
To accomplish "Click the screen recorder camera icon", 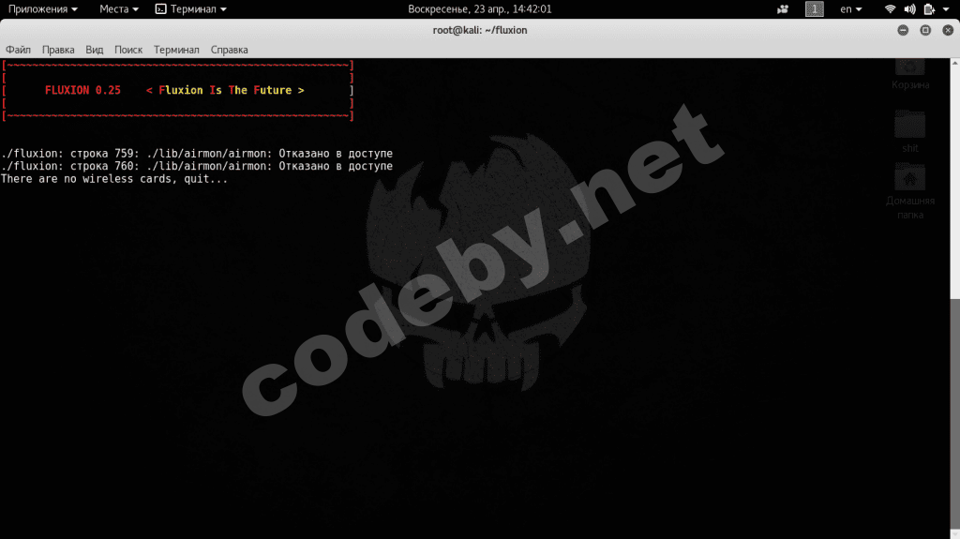I will [783, 9].
